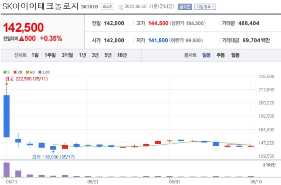Select the 3개월 line chart tab

(67, 55)
